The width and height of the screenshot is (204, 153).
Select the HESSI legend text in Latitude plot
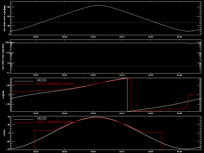42,118
